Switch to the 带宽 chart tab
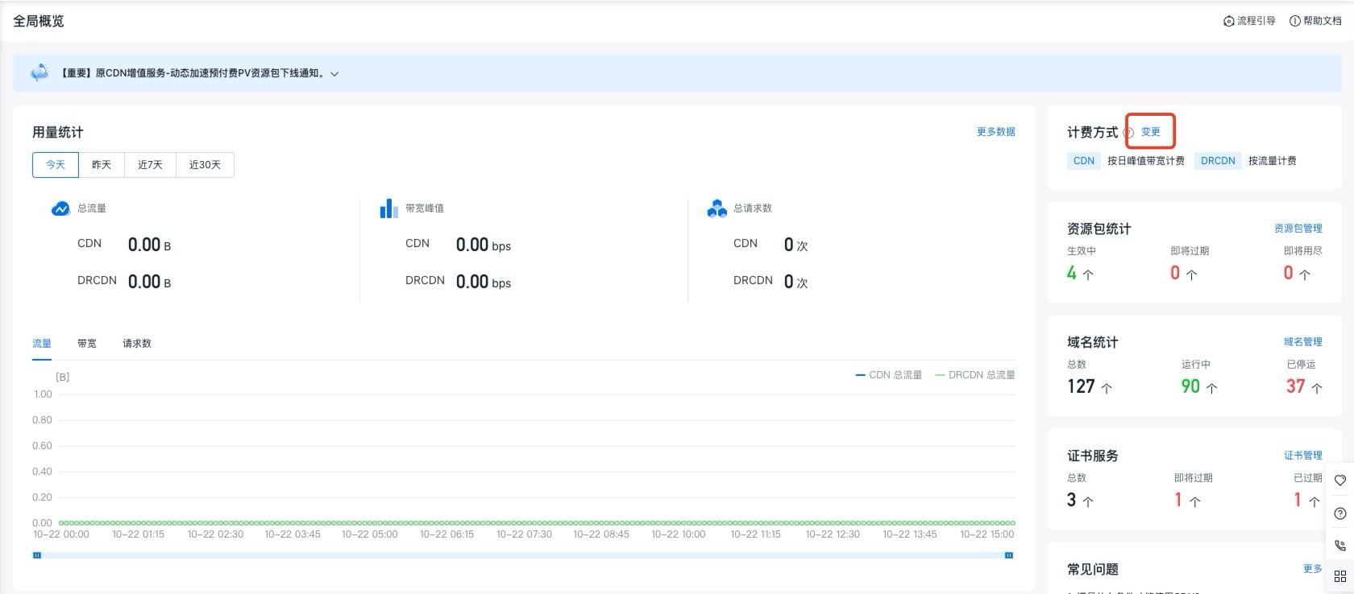The width and height of the screenshot is (1354, 594). pos(87,344)
